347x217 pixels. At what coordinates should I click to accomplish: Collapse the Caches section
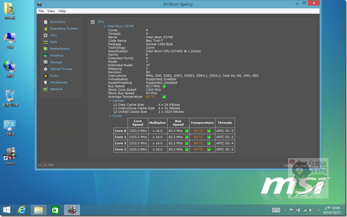pyautogui.click(x=110, y=101)
